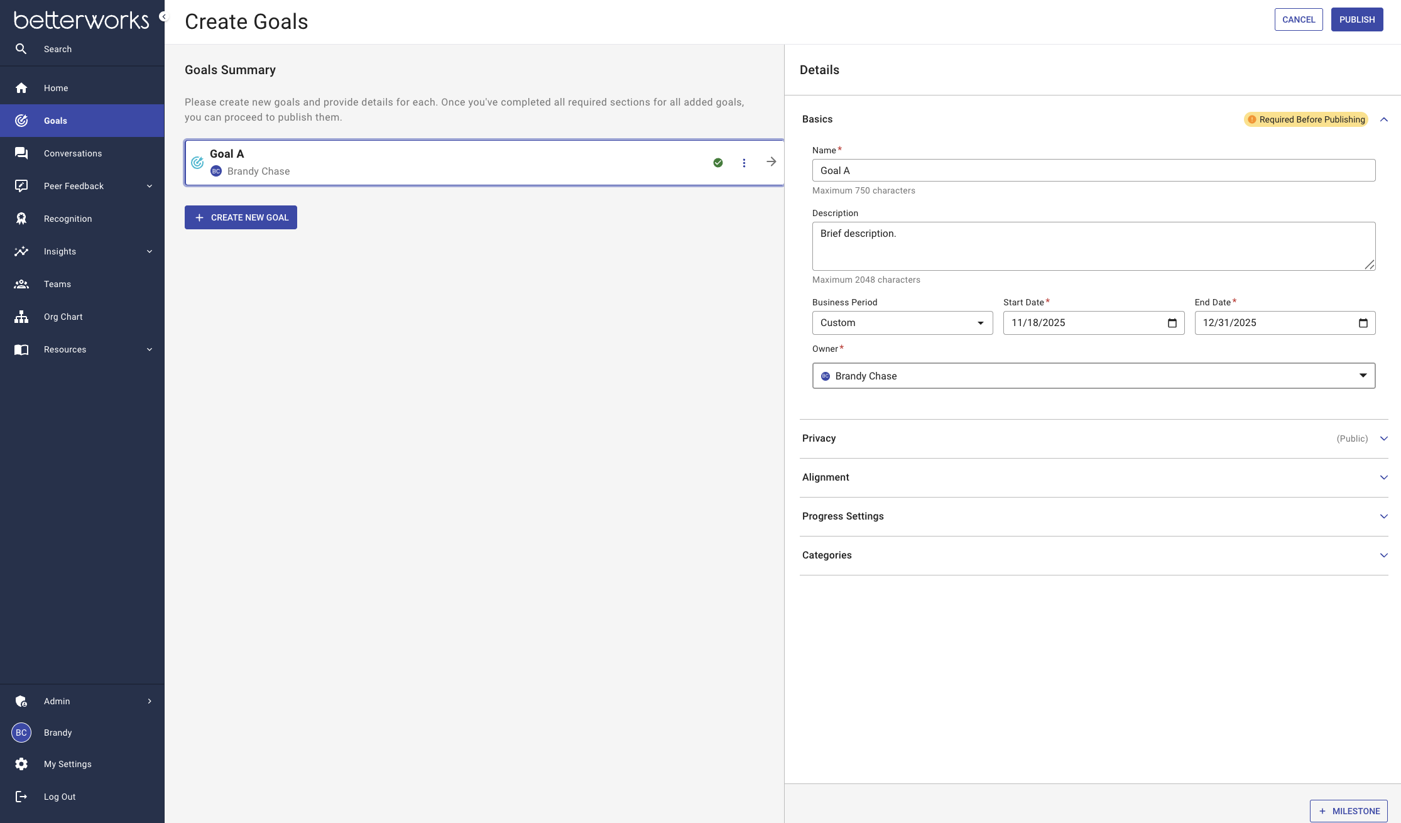This screenshot has height=823, width=1401.
Task: Click the green checkmark status on Goal A
Action: pyautogui.click(x=718, y=163)
